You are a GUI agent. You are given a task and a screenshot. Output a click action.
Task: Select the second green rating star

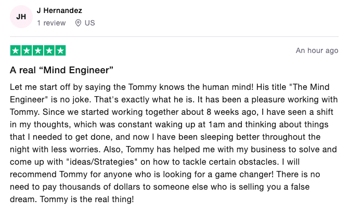click(x=27, y=50)
